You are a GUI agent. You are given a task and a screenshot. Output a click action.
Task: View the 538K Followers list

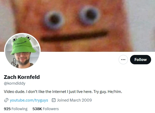click(x=46, y=109)
